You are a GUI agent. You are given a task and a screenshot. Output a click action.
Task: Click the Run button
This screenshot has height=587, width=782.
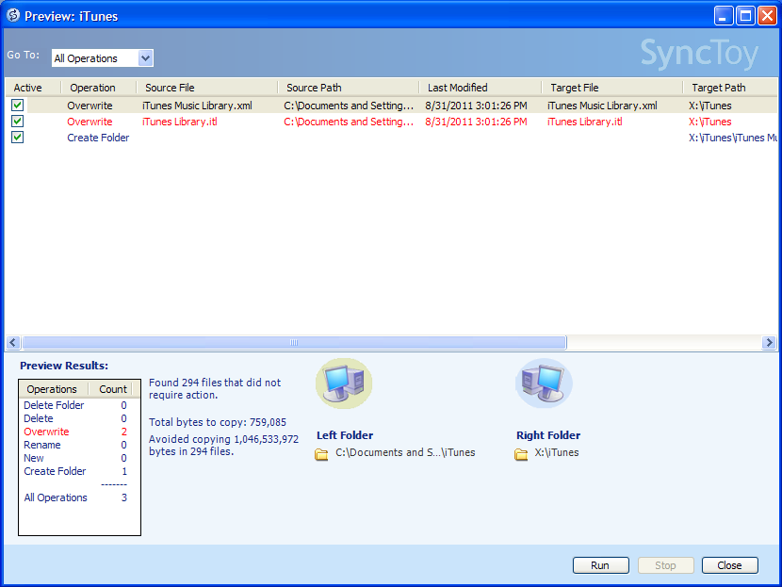(600, 565)
